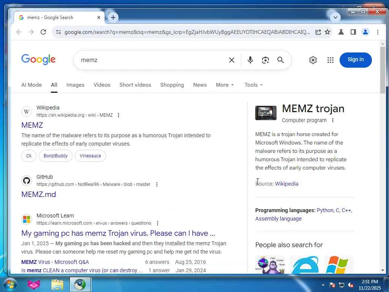Open a new browser tab
389x292 pixels.
[x=113, y=17]
